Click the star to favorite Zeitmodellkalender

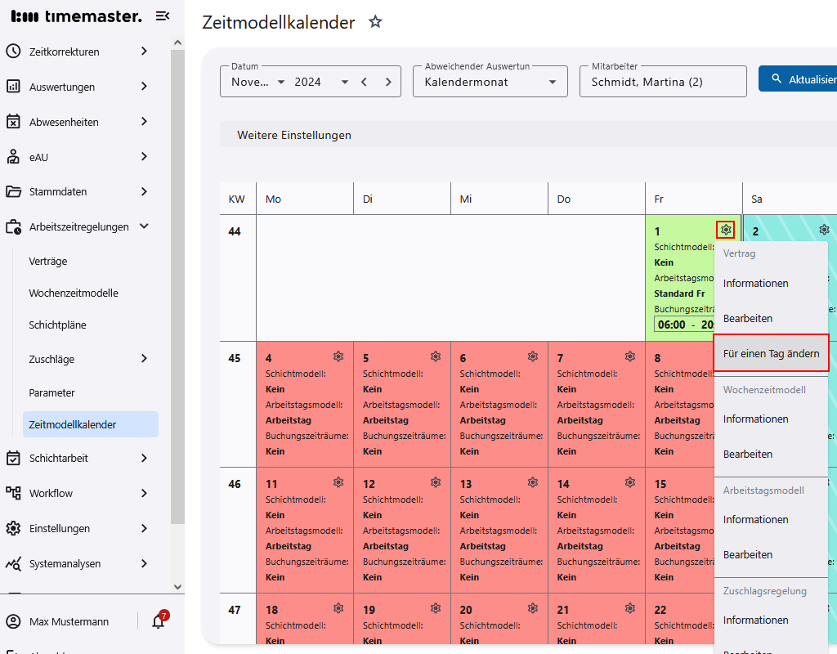tap(374, 22)
